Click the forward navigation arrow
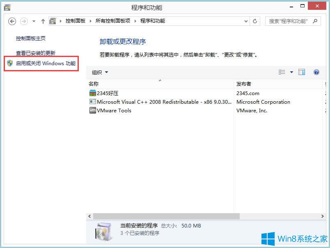330x248 pixels. tap(24, 21)
